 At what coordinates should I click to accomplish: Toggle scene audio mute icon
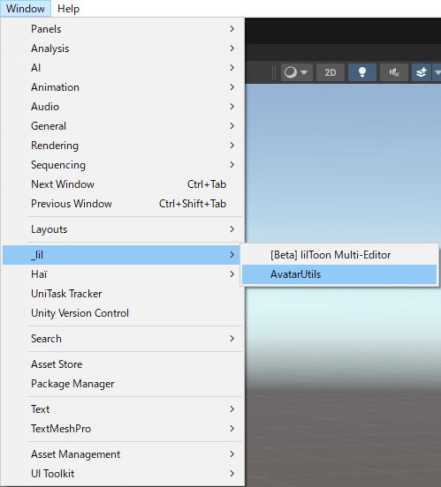pyautogui.click(x=394, y=72)
